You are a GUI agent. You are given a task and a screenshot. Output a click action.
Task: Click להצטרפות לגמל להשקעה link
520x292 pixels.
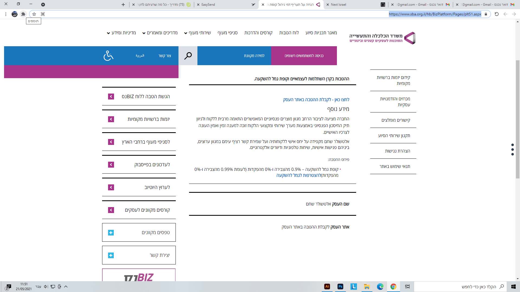298,175
